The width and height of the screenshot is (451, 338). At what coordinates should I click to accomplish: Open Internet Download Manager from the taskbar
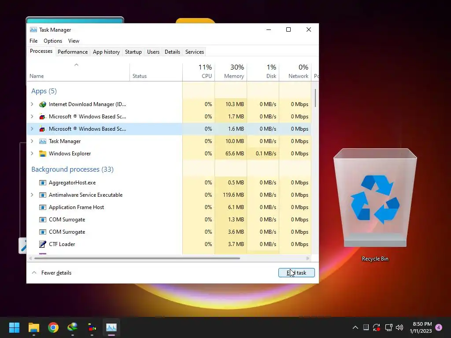click(x=73, y=327)
